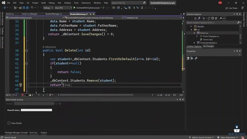
Task: Click the split editor icon above the vertical scrollbar
Action: pos(183,18)
